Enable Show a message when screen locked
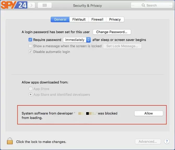Viewport: 175px width, 150px height. [x=30, y=46]
